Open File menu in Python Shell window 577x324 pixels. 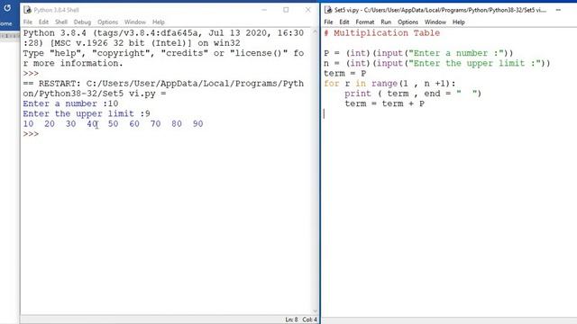pyautogui.click(x=28, y=22)
